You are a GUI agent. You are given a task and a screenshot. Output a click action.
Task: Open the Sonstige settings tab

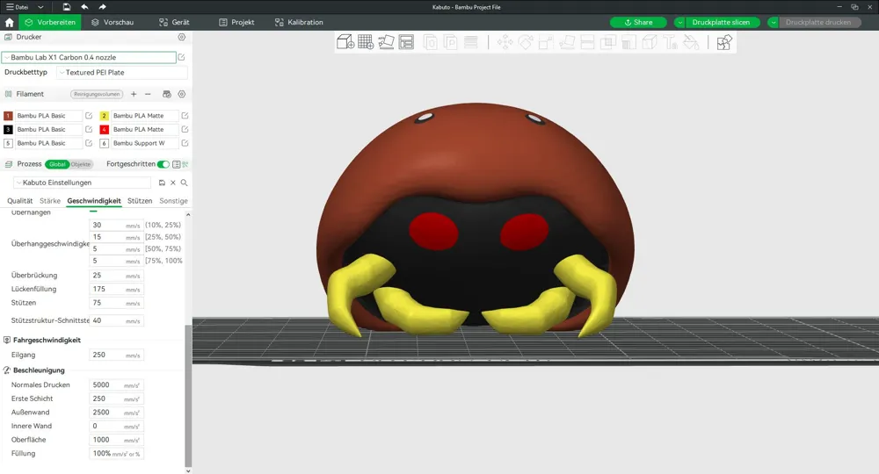pos(174,200)
